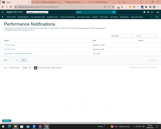Bookmark this page with the star icon
Screen dimensions: 161x129
tap(113, 7)
